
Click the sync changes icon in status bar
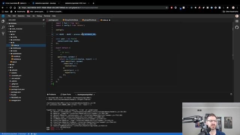(x=28, y=134)
